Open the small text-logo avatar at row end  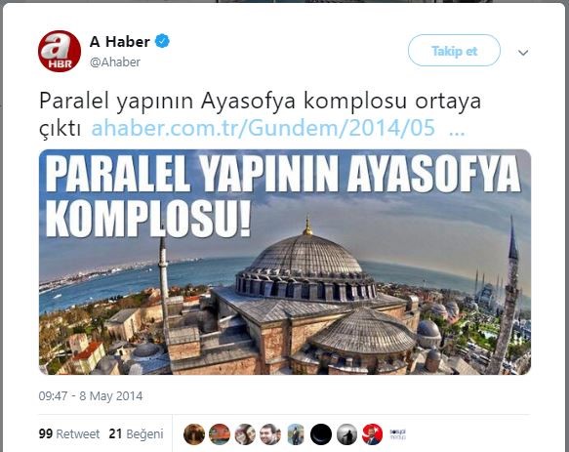point(398,434)
